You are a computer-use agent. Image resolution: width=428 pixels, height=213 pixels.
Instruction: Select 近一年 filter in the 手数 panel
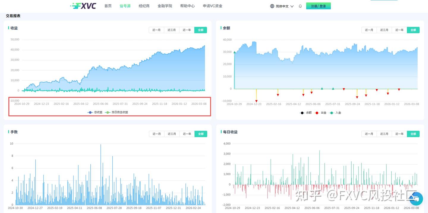(x=187, y=134)
